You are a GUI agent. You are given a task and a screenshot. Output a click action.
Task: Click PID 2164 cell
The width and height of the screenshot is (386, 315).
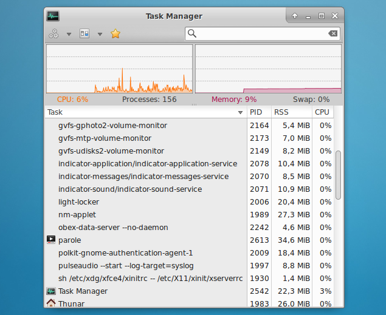tap(259, 125)
